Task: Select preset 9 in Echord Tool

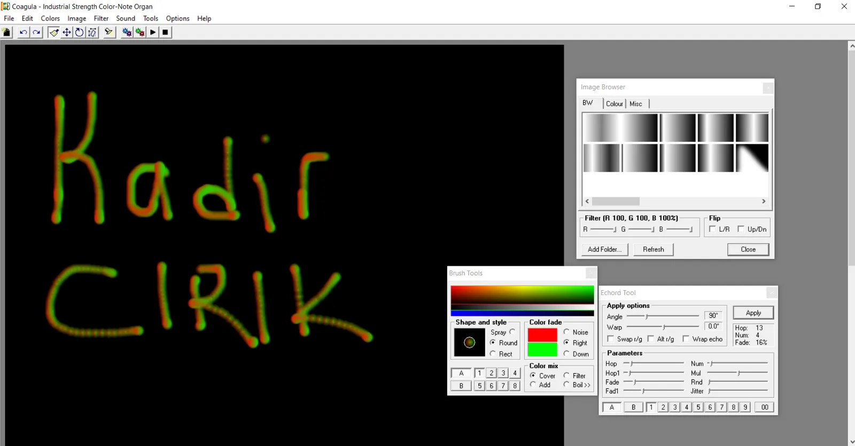Action: tap(745, 407)
